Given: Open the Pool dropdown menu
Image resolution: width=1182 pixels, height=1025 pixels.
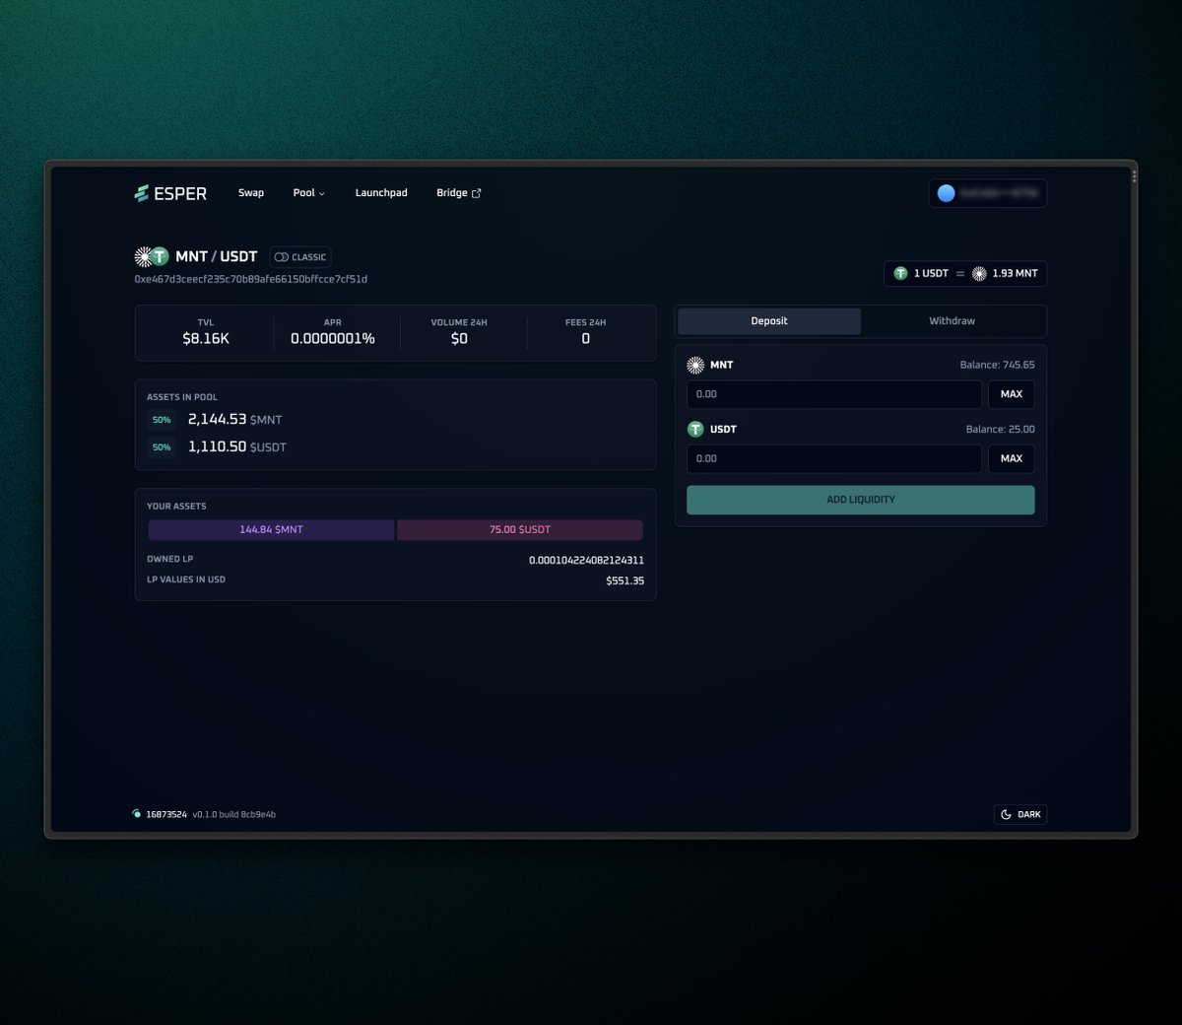Looking at the screenshot, I should [x=308, y=192].
